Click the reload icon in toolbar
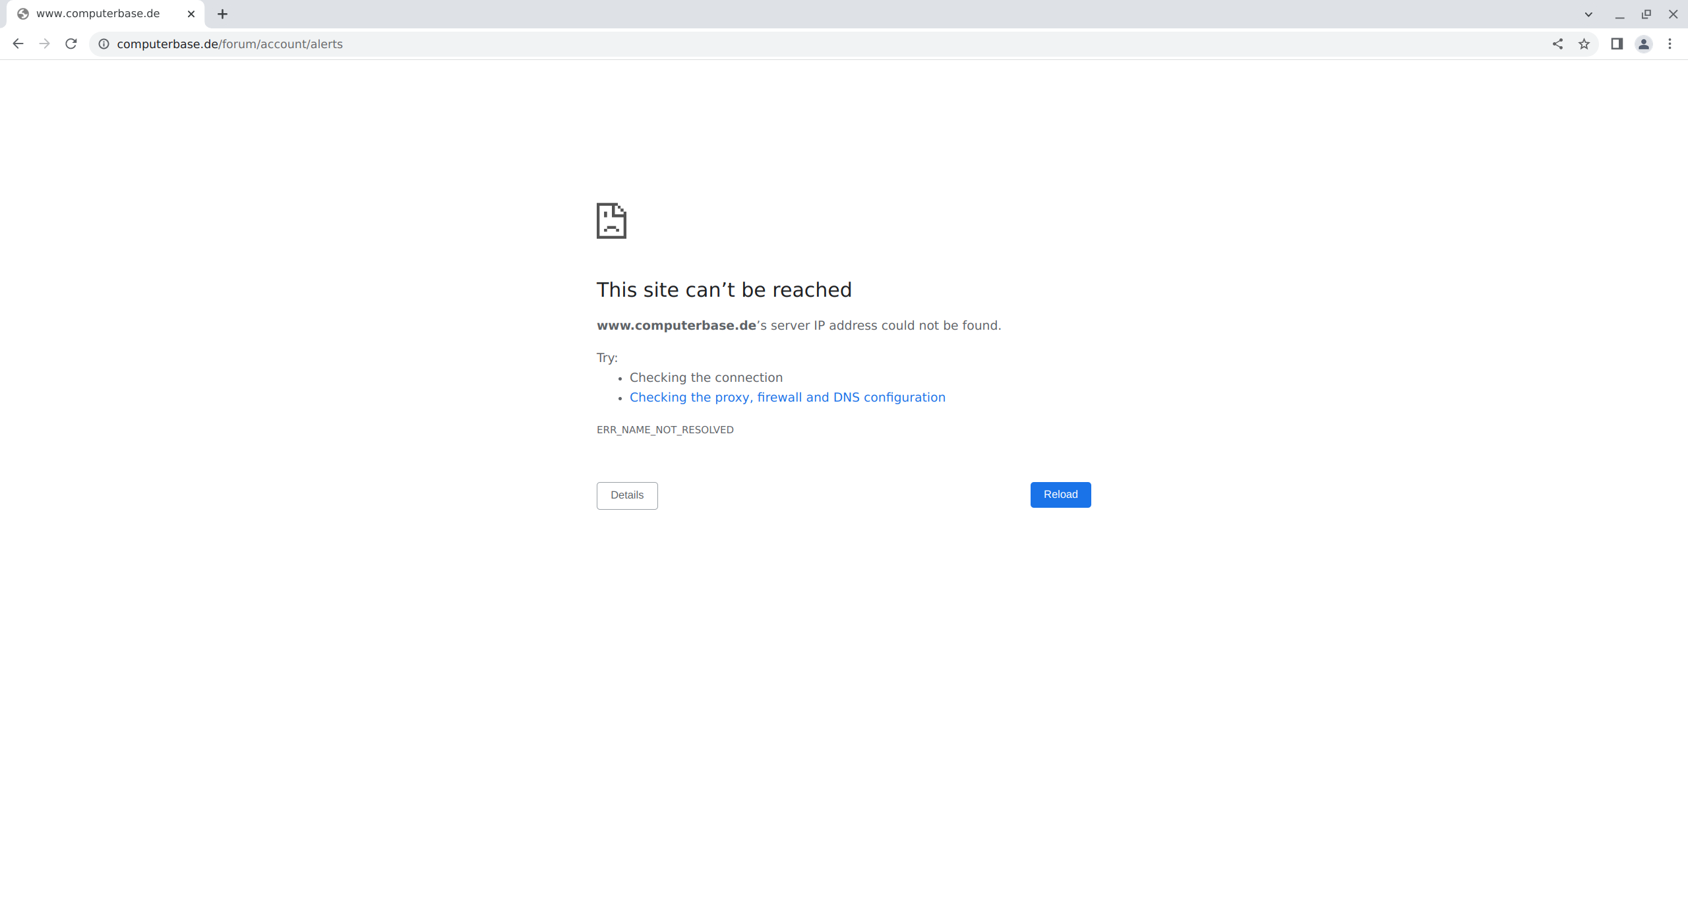The image size is (1688, 914). (71, 44)
